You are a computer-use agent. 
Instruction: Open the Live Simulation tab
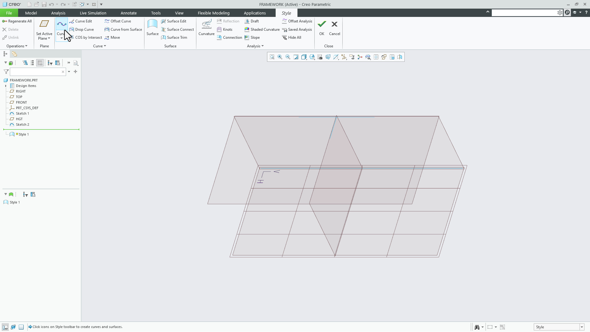click(93, 13)
